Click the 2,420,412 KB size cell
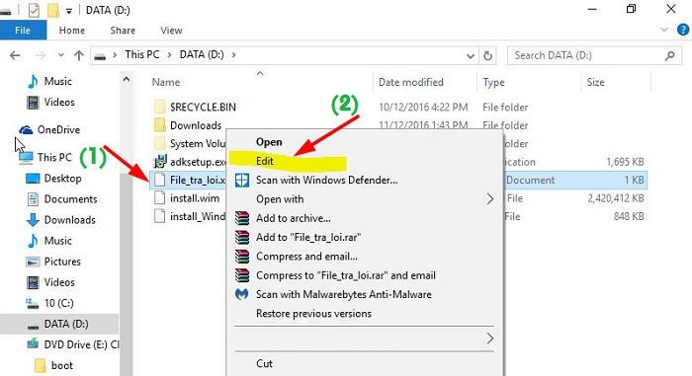 616,198
